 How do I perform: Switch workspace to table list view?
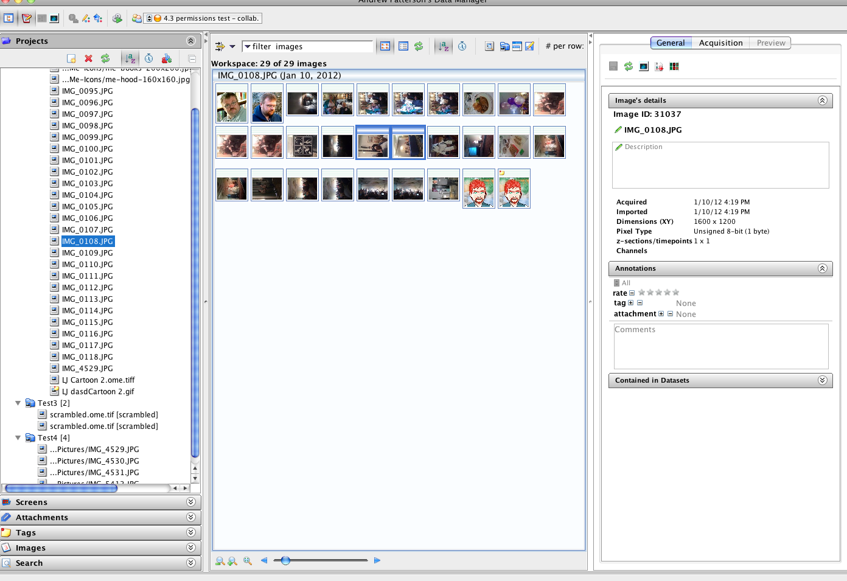tap(403, 46)
